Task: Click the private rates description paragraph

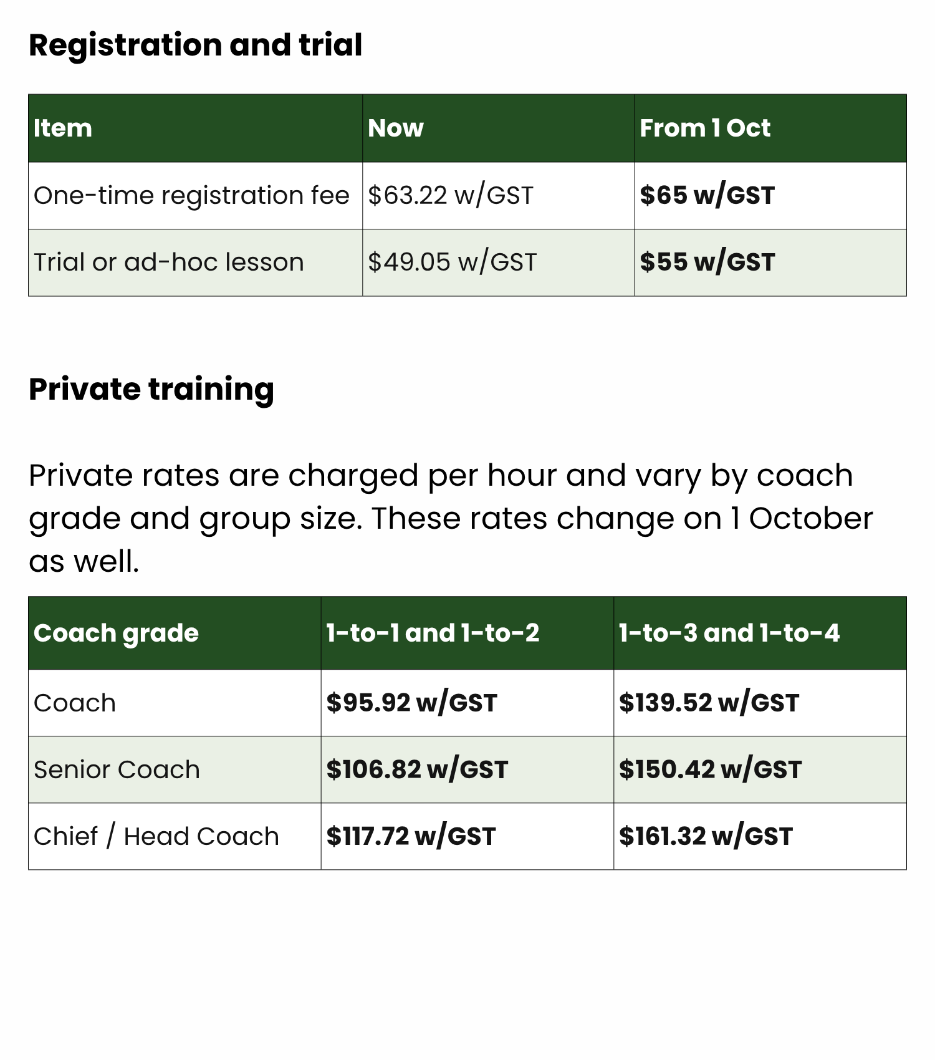Action: click(451, 518)
